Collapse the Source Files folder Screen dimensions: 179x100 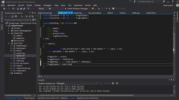coord(9,43)
